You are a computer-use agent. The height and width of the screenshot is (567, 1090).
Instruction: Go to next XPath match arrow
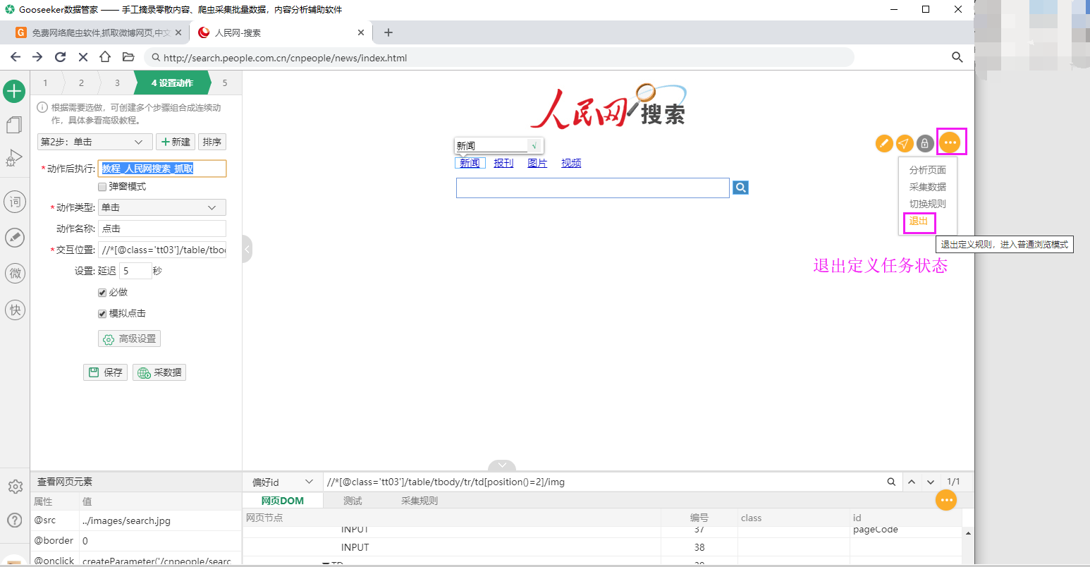coord(931,482)
